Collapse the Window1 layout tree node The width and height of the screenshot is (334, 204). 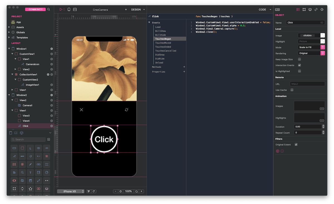(x=9, y=49)
